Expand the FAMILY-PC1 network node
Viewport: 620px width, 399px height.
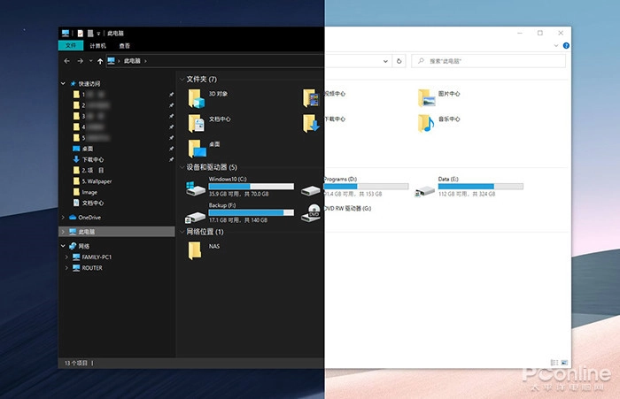66,257
